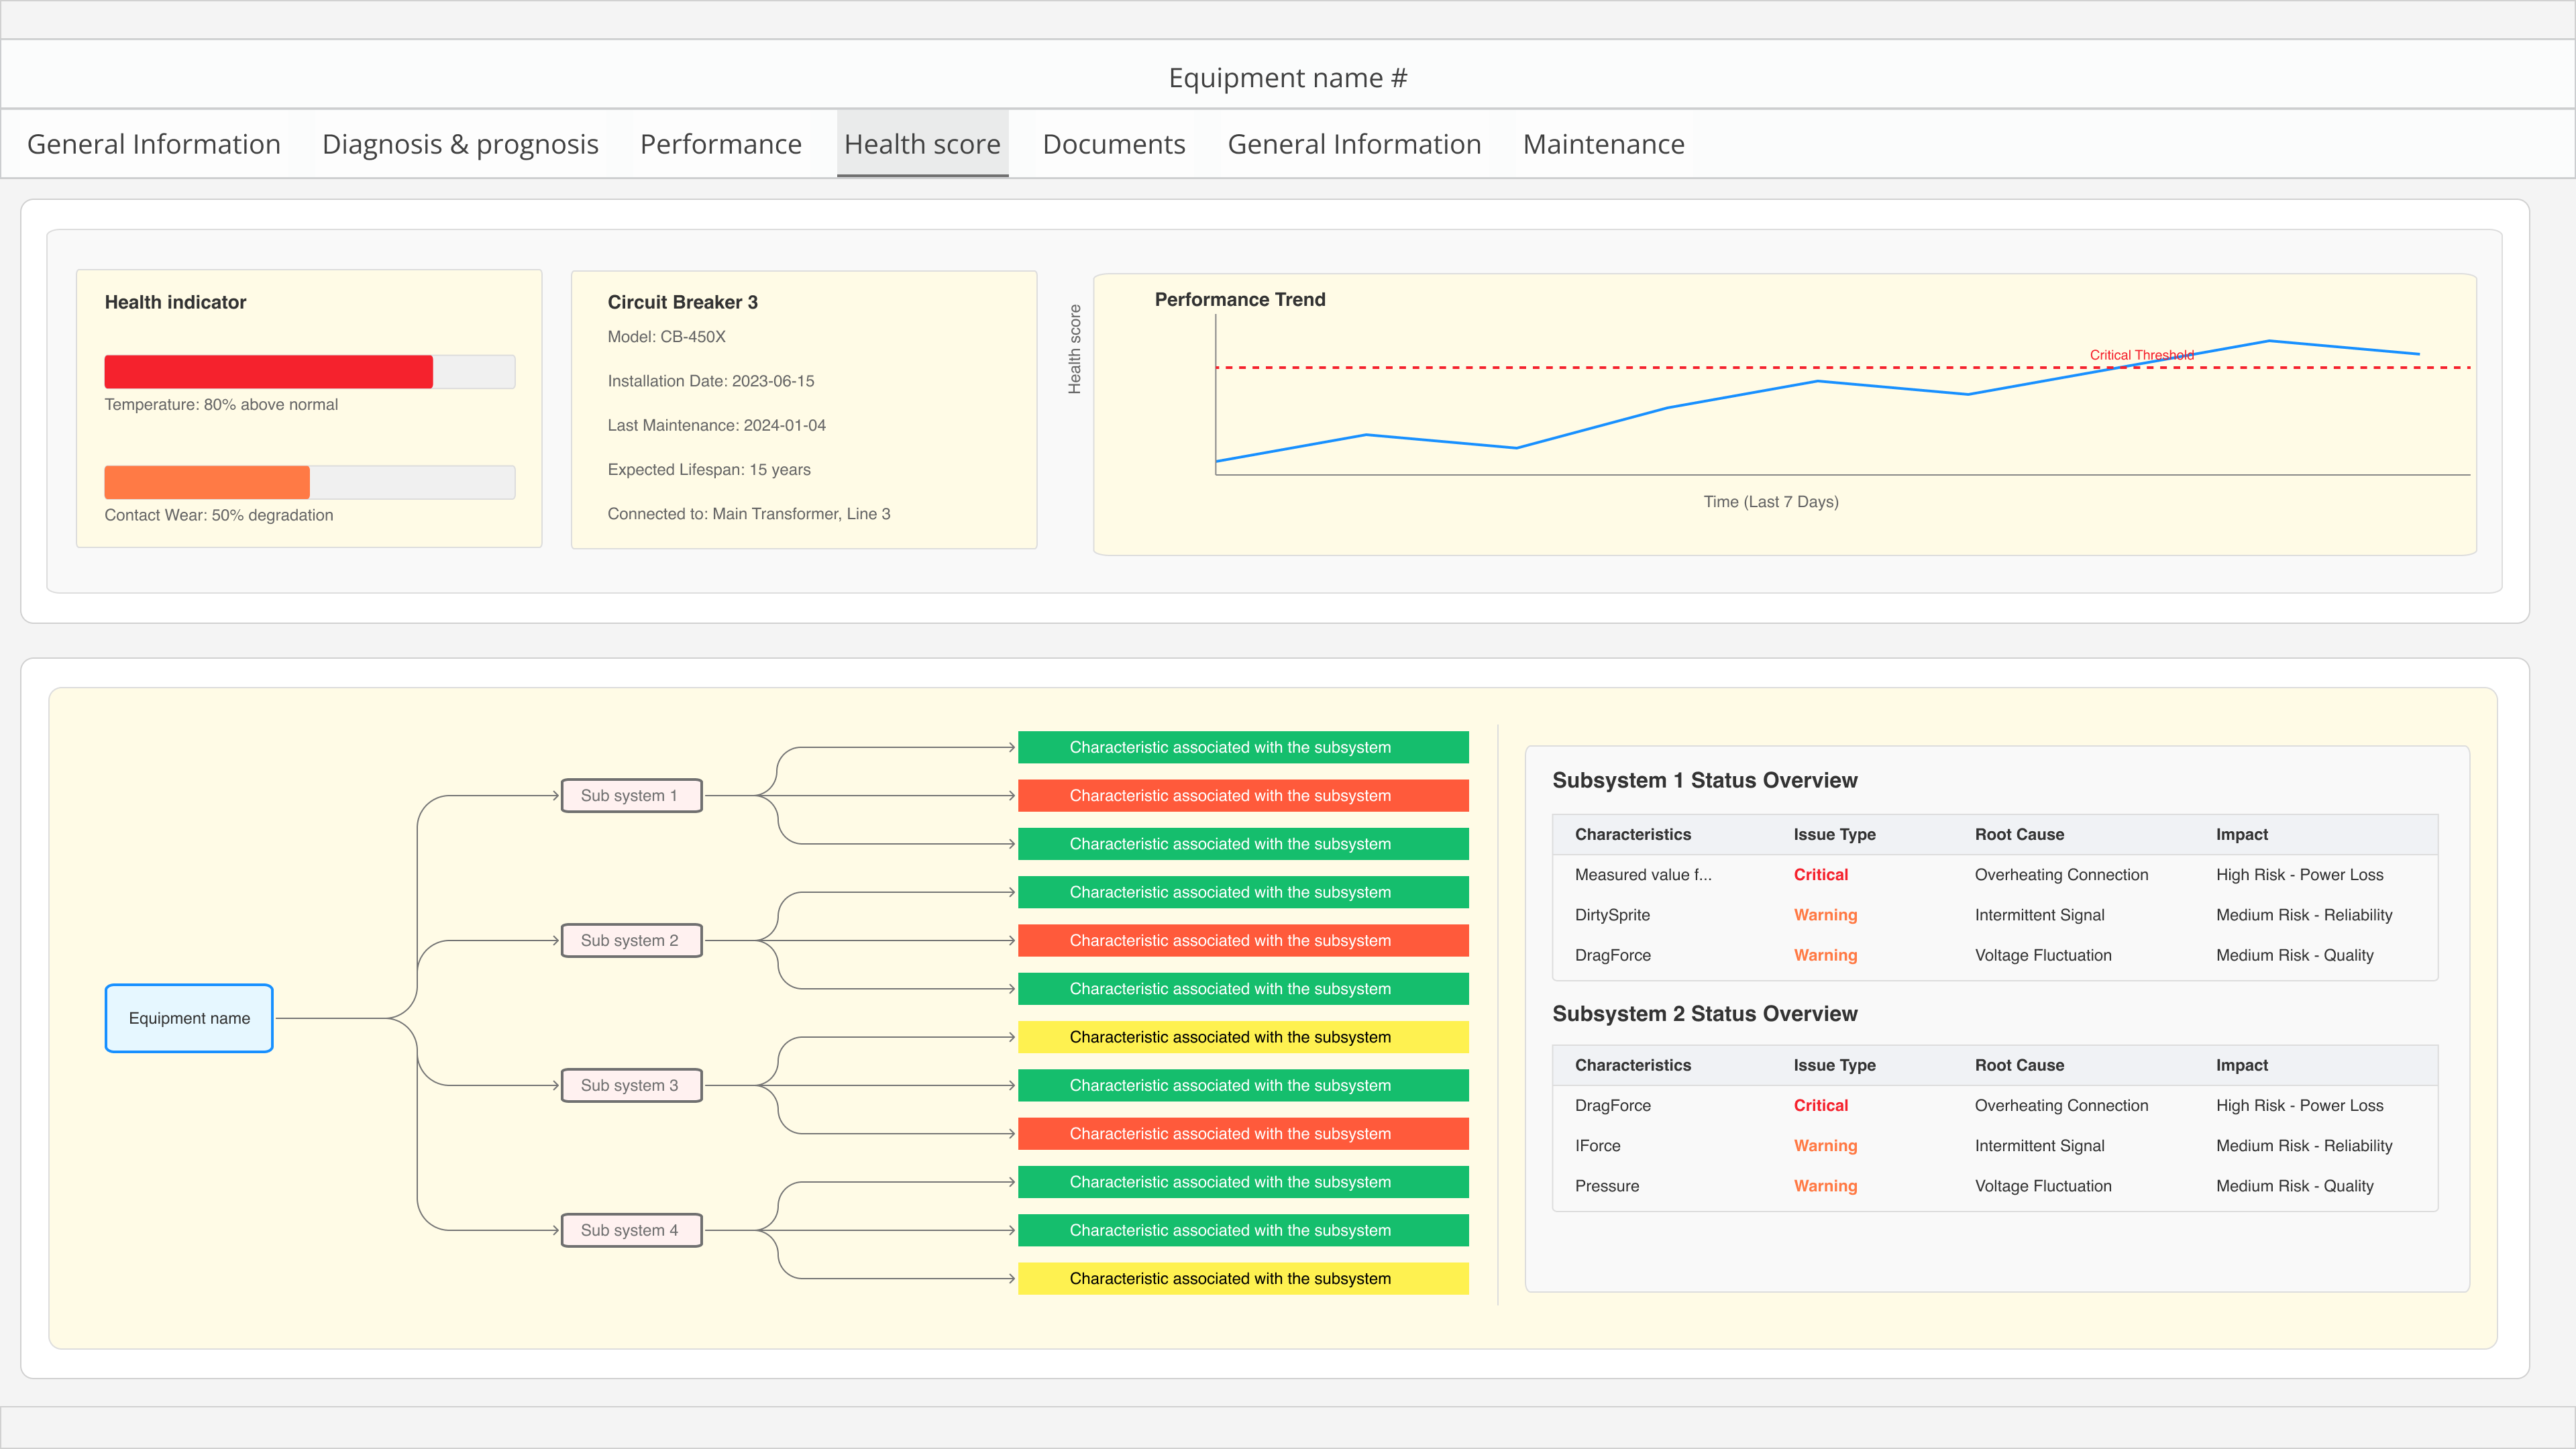This screenshot has width=2576, height=1449.
Task: Select the Health score tab
Action: [x=922, y=144]
